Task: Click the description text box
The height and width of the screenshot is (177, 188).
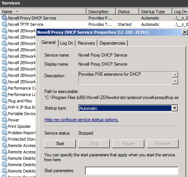Action: pyautogui.click(x=125, y=78)
